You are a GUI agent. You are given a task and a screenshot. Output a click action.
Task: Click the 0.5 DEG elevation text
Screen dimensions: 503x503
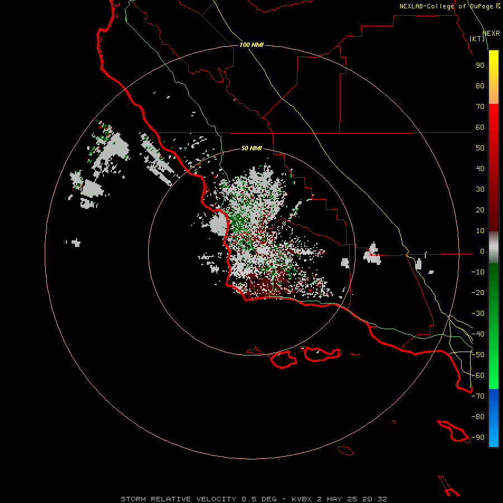pos(259,499)
